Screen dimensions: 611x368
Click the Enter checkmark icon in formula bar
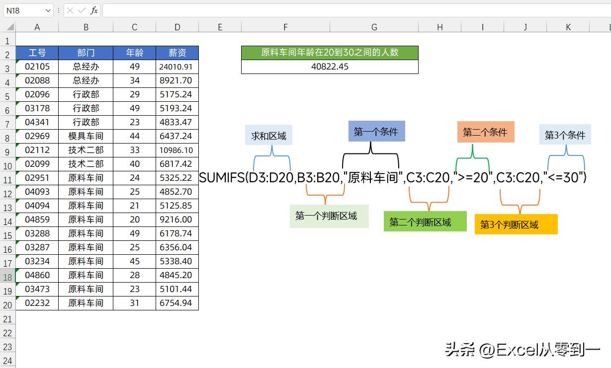[x=81, y=10]
